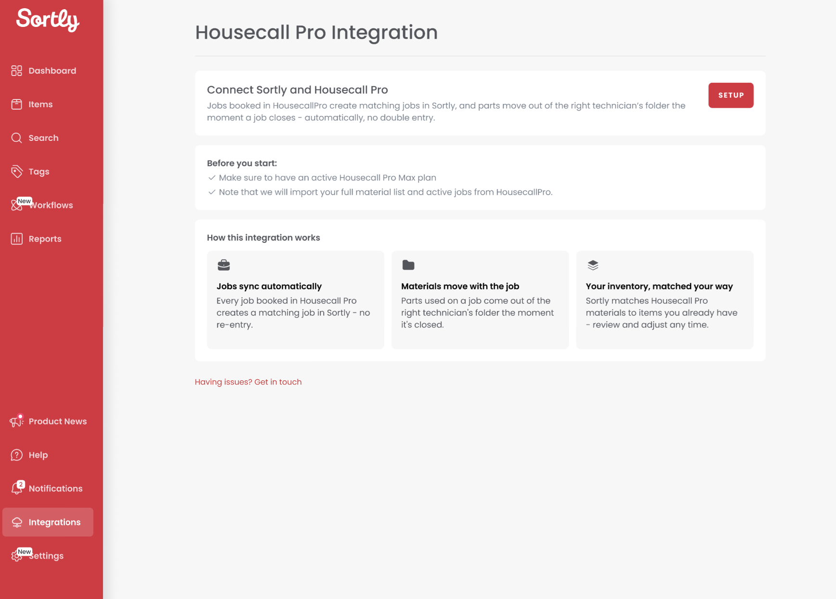The width and height of the screenshot is (836, 599).
Task: Click the Items box icon
Action: coord(17,104)
